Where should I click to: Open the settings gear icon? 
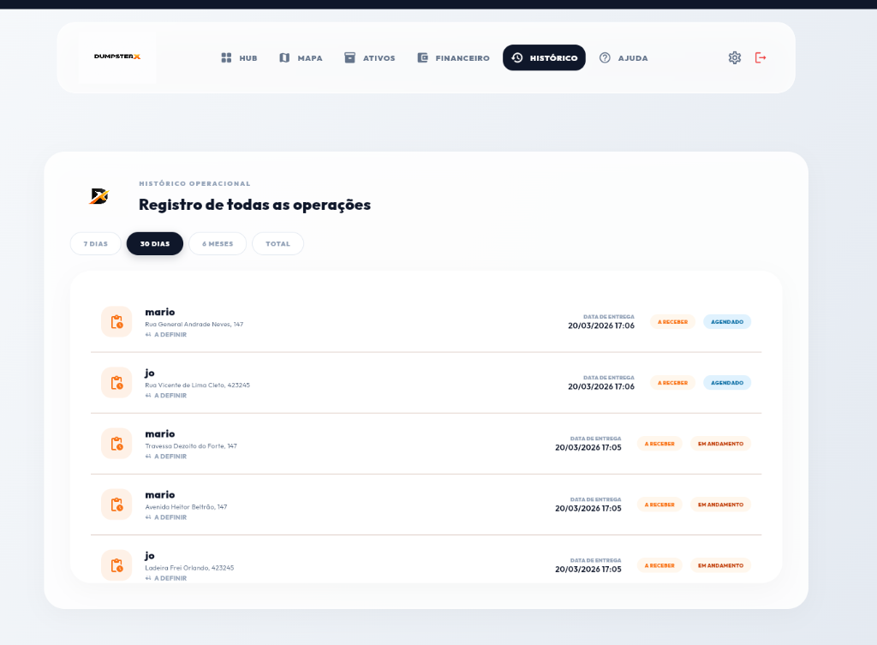(734, 57)
